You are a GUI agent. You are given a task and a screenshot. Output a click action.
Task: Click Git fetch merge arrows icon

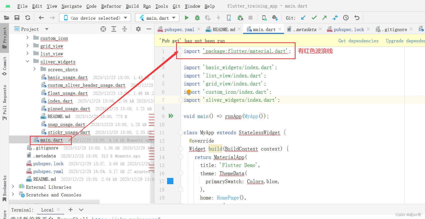click(x=335, y=18)
